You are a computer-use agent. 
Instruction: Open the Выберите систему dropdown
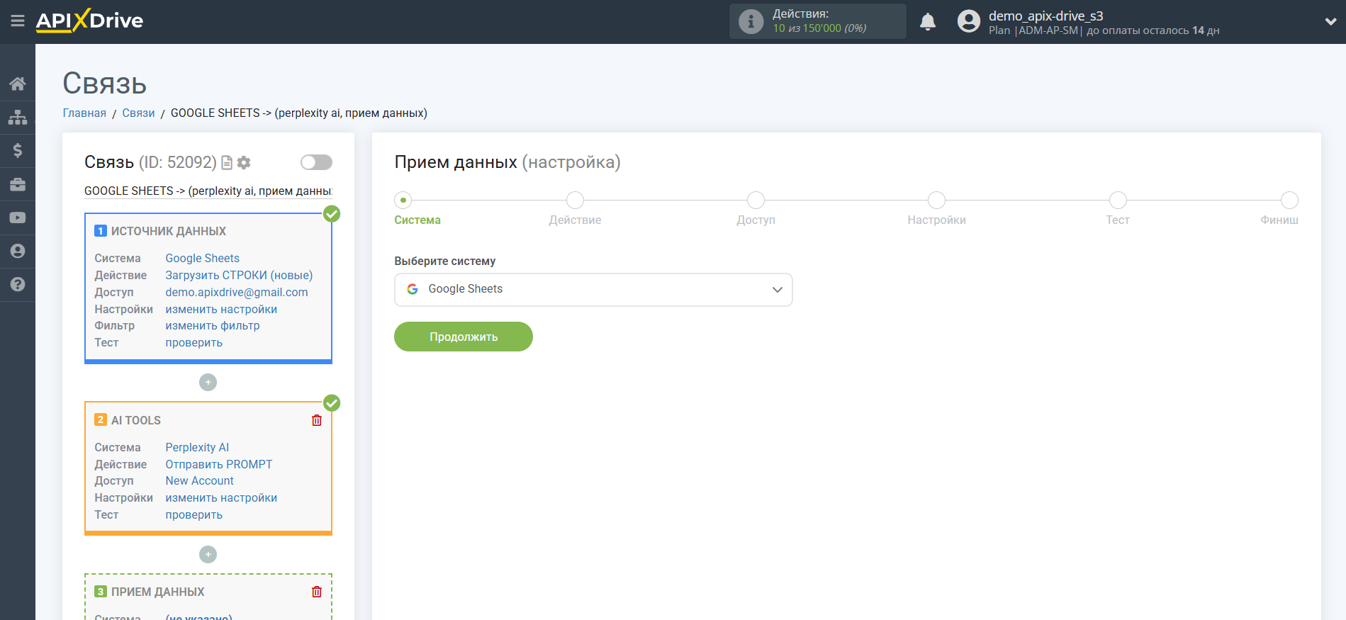pos(593,290)
